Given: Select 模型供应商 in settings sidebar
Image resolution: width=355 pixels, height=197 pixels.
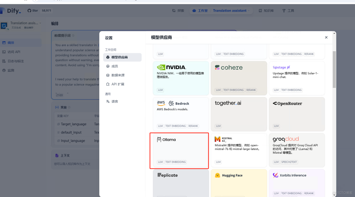Looking at the screenshot, I should 122,57.
